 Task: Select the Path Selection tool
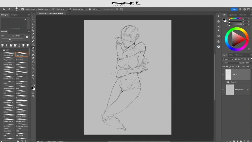[x=33, y=68]
